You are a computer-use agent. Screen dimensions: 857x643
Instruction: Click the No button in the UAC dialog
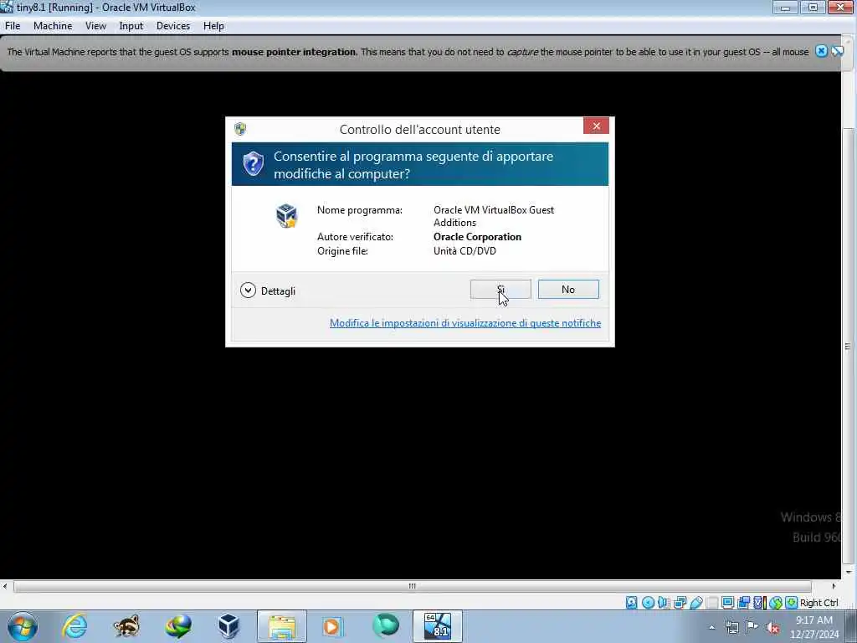pos(568,289)
